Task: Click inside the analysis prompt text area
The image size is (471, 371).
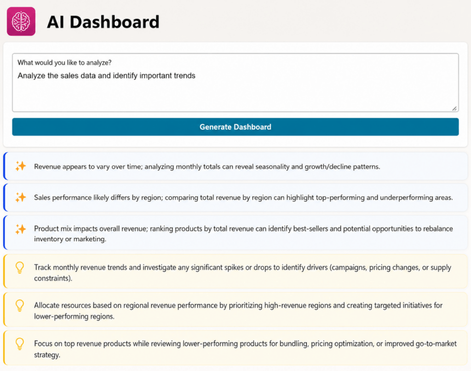Action: pos(235,83)
